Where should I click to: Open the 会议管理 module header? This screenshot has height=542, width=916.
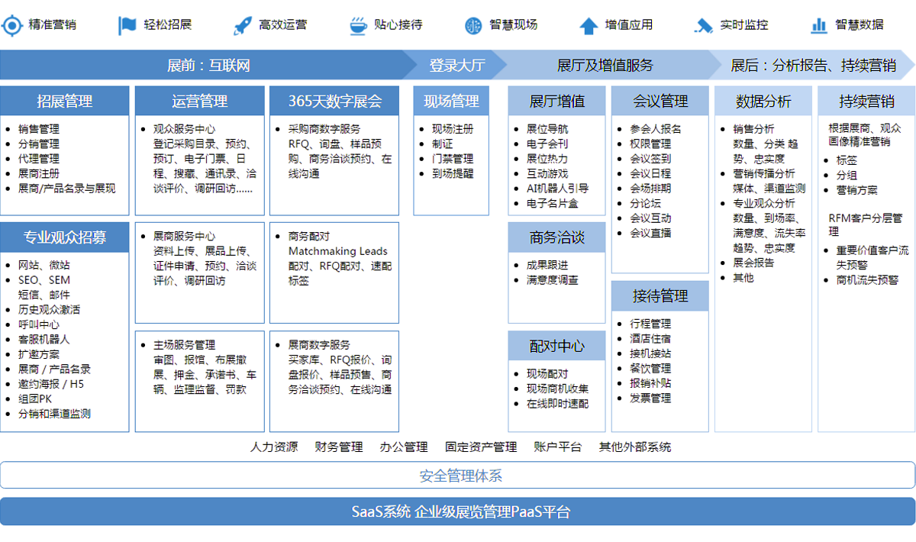click(x=660, y=101)
